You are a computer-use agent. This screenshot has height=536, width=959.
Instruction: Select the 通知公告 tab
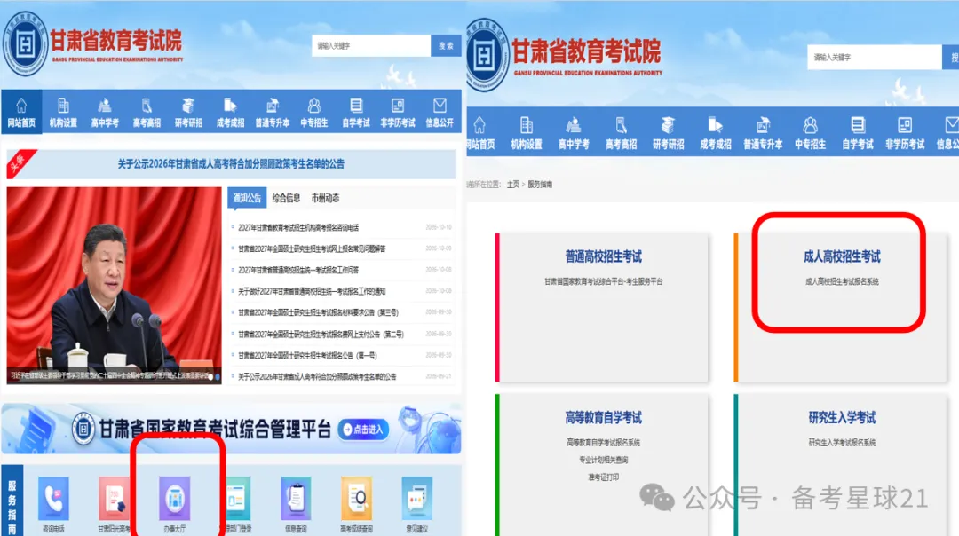[x=247, y=198]
